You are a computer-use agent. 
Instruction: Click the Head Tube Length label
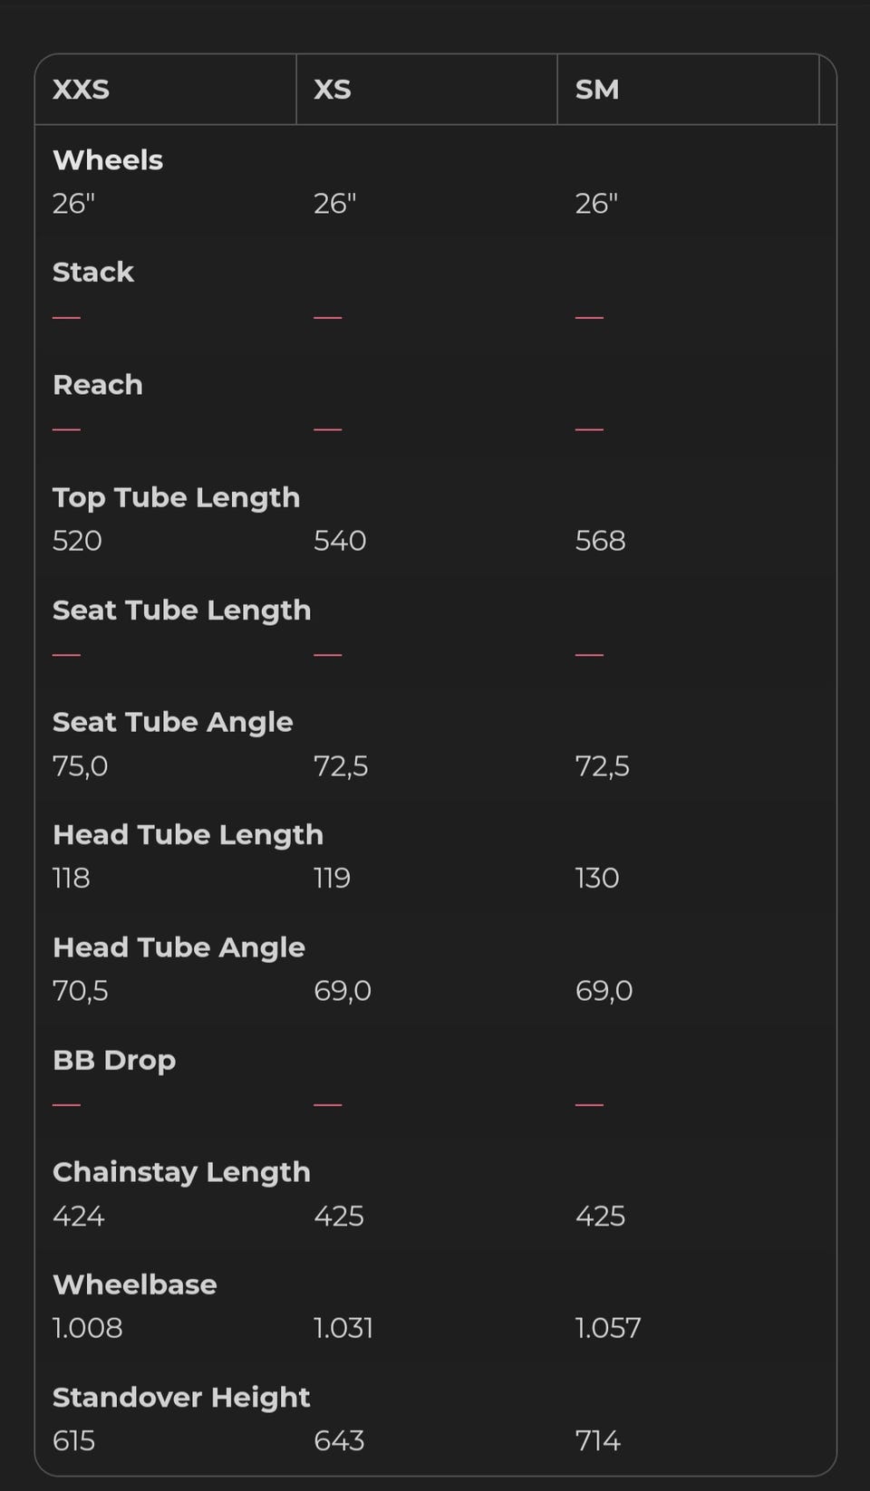point(188,834)
